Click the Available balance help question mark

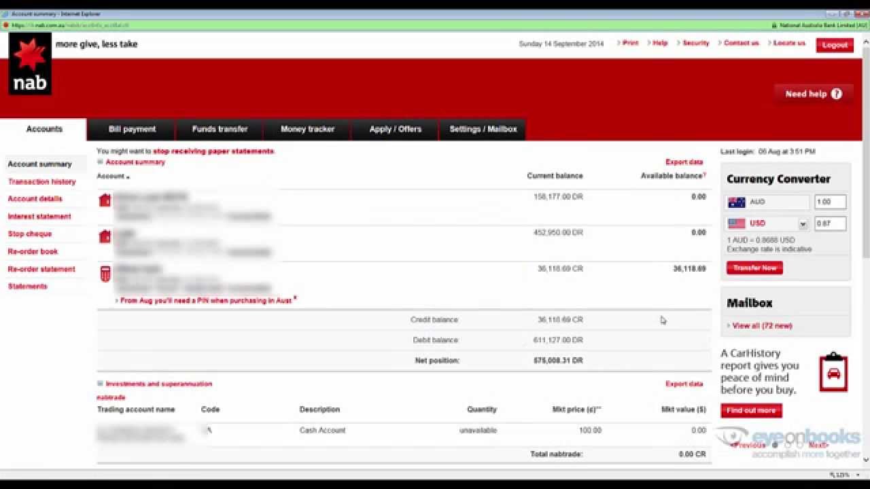[x=704, y=175]
